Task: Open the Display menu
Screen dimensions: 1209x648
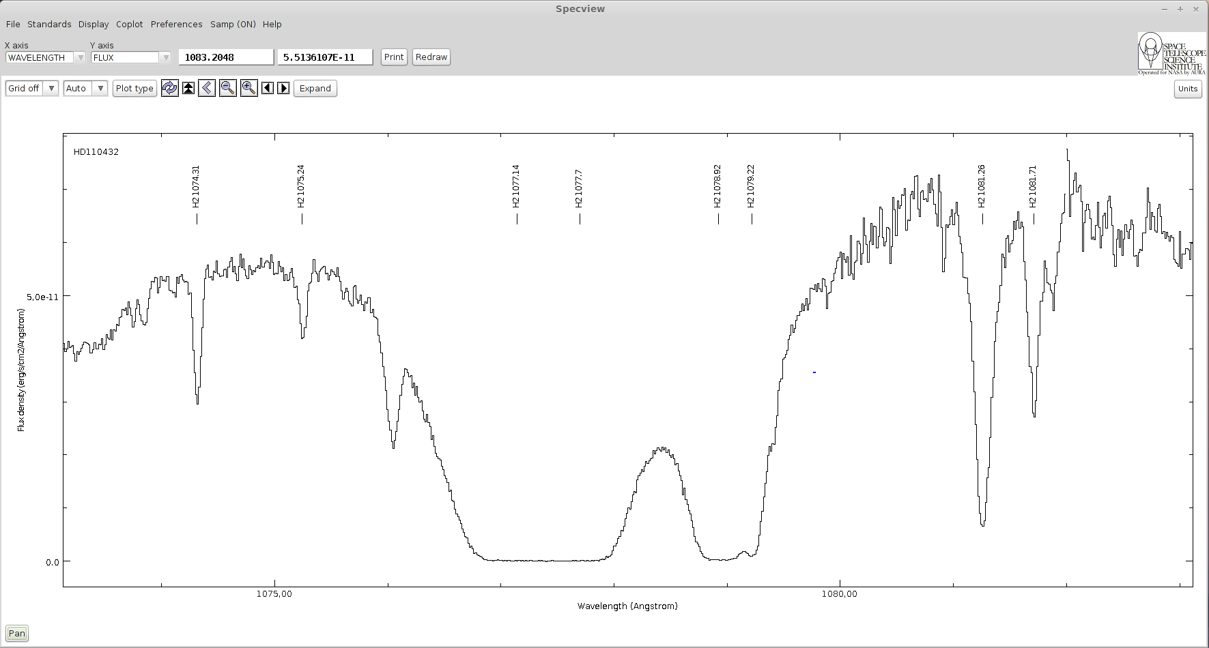Action: coord(94,24)
